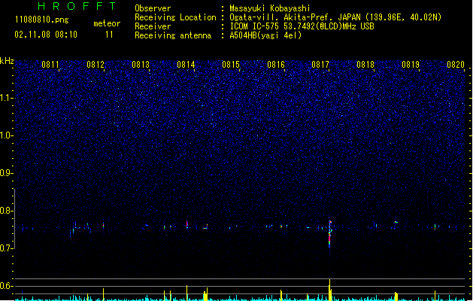Screen dimensions: 473x301
Task: Click the Receiver label
Action: pos(153,26)
